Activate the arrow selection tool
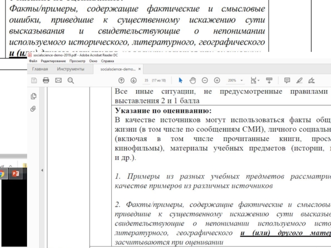 (180, 80)
